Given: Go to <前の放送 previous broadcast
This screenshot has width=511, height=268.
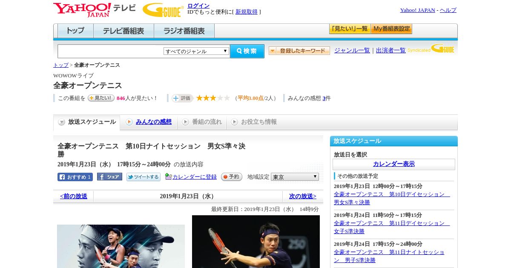Looking at the screenshot, I should [74, 197].
